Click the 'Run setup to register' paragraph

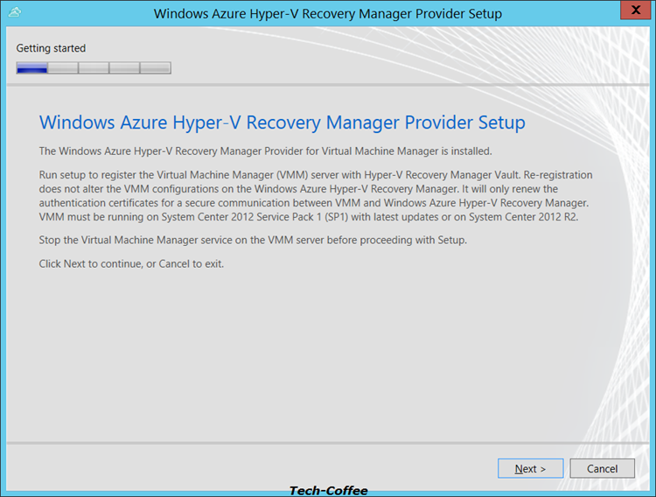[316, 195]
